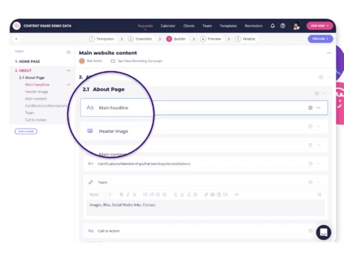344x258 pixels.
Task: Open the Calendar tab
Action: (x=168, y=26)
